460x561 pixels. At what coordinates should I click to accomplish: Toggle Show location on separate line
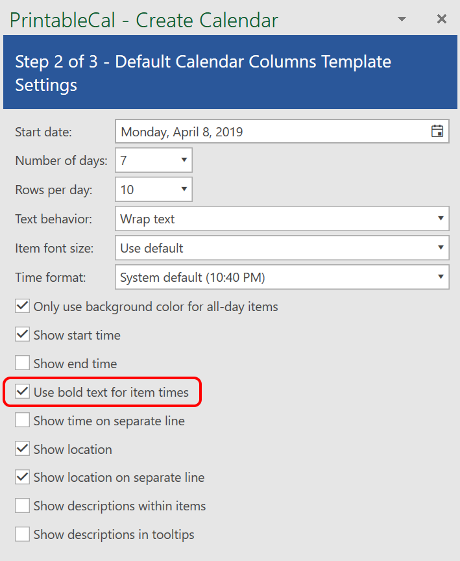[x=23, y=477]
